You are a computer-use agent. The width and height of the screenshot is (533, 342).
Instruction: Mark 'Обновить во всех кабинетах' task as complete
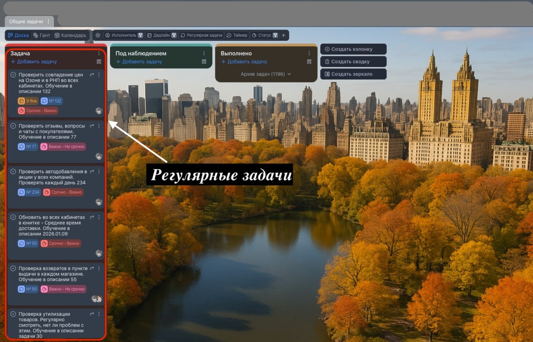pos(13,217)
